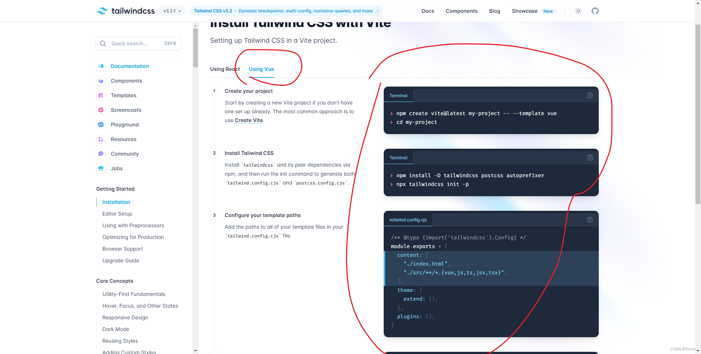Copy the tailwind.config.cjs code block
The height and width of the screenshot is (354, 701).
tap(590, 220)
